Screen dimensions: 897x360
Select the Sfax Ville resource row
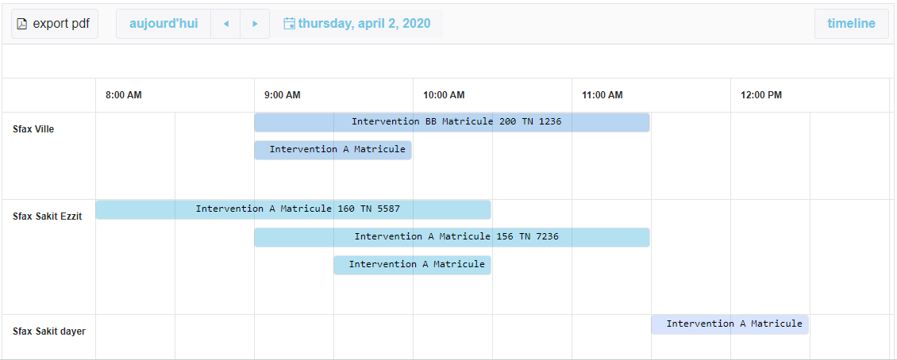(x=33, y=129)
